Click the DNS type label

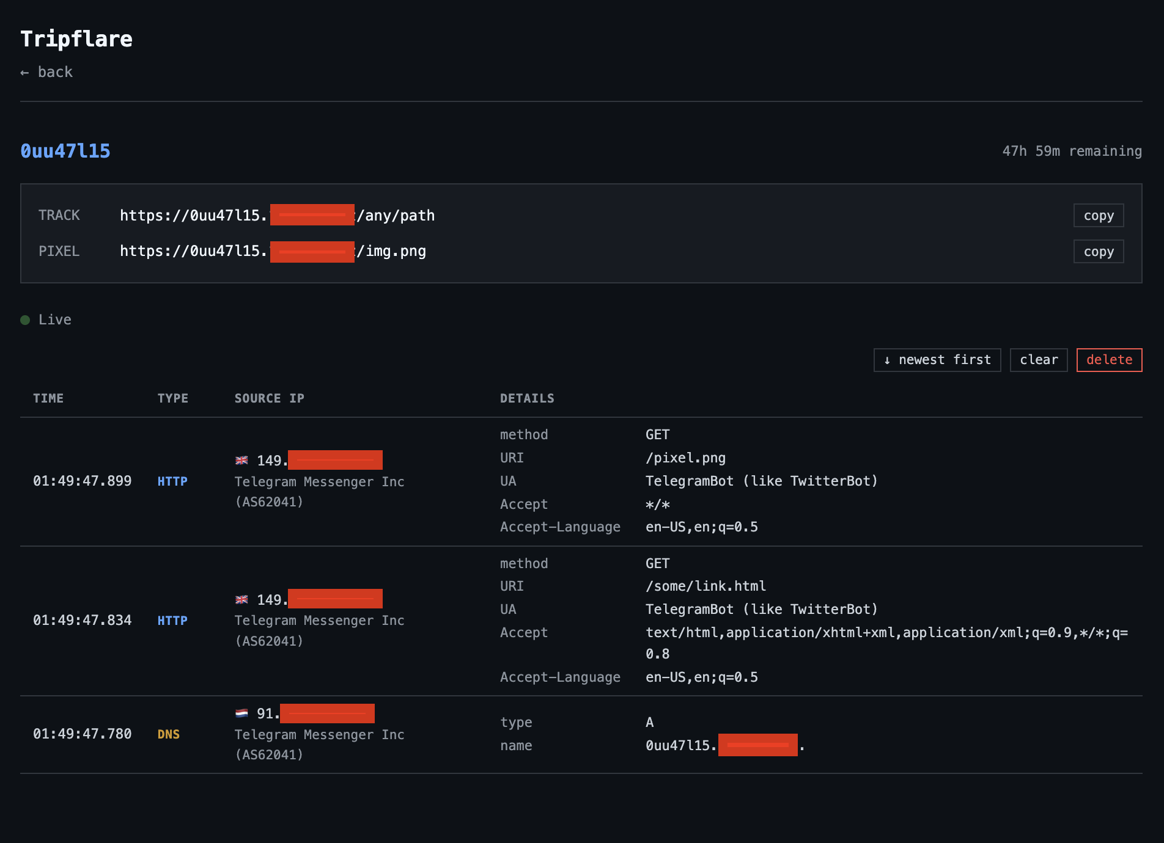click(169, 734)
